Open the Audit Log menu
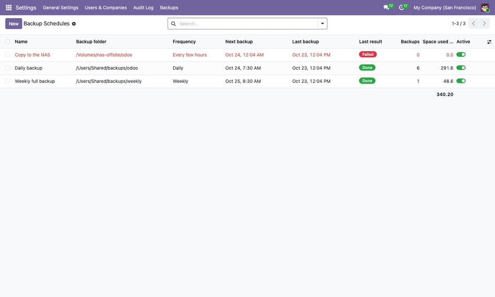Image resolution: width=495 pixels, height=297 pixels. (143, 8)
